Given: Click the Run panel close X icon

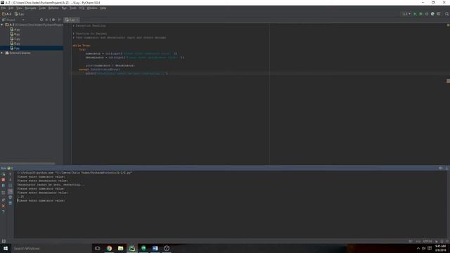Looking at the screenshot, I should (3, 206).
